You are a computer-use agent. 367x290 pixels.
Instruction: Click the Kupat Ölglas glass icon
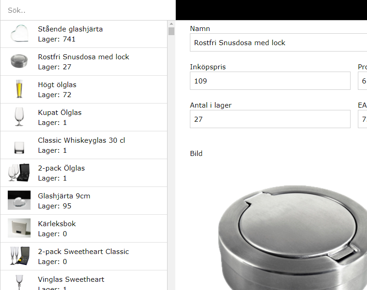[x=19, y=117]
